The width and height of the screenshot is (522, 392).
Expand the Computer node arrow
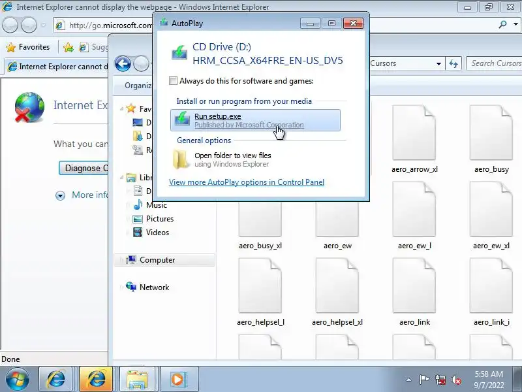(x=121, y=260)
